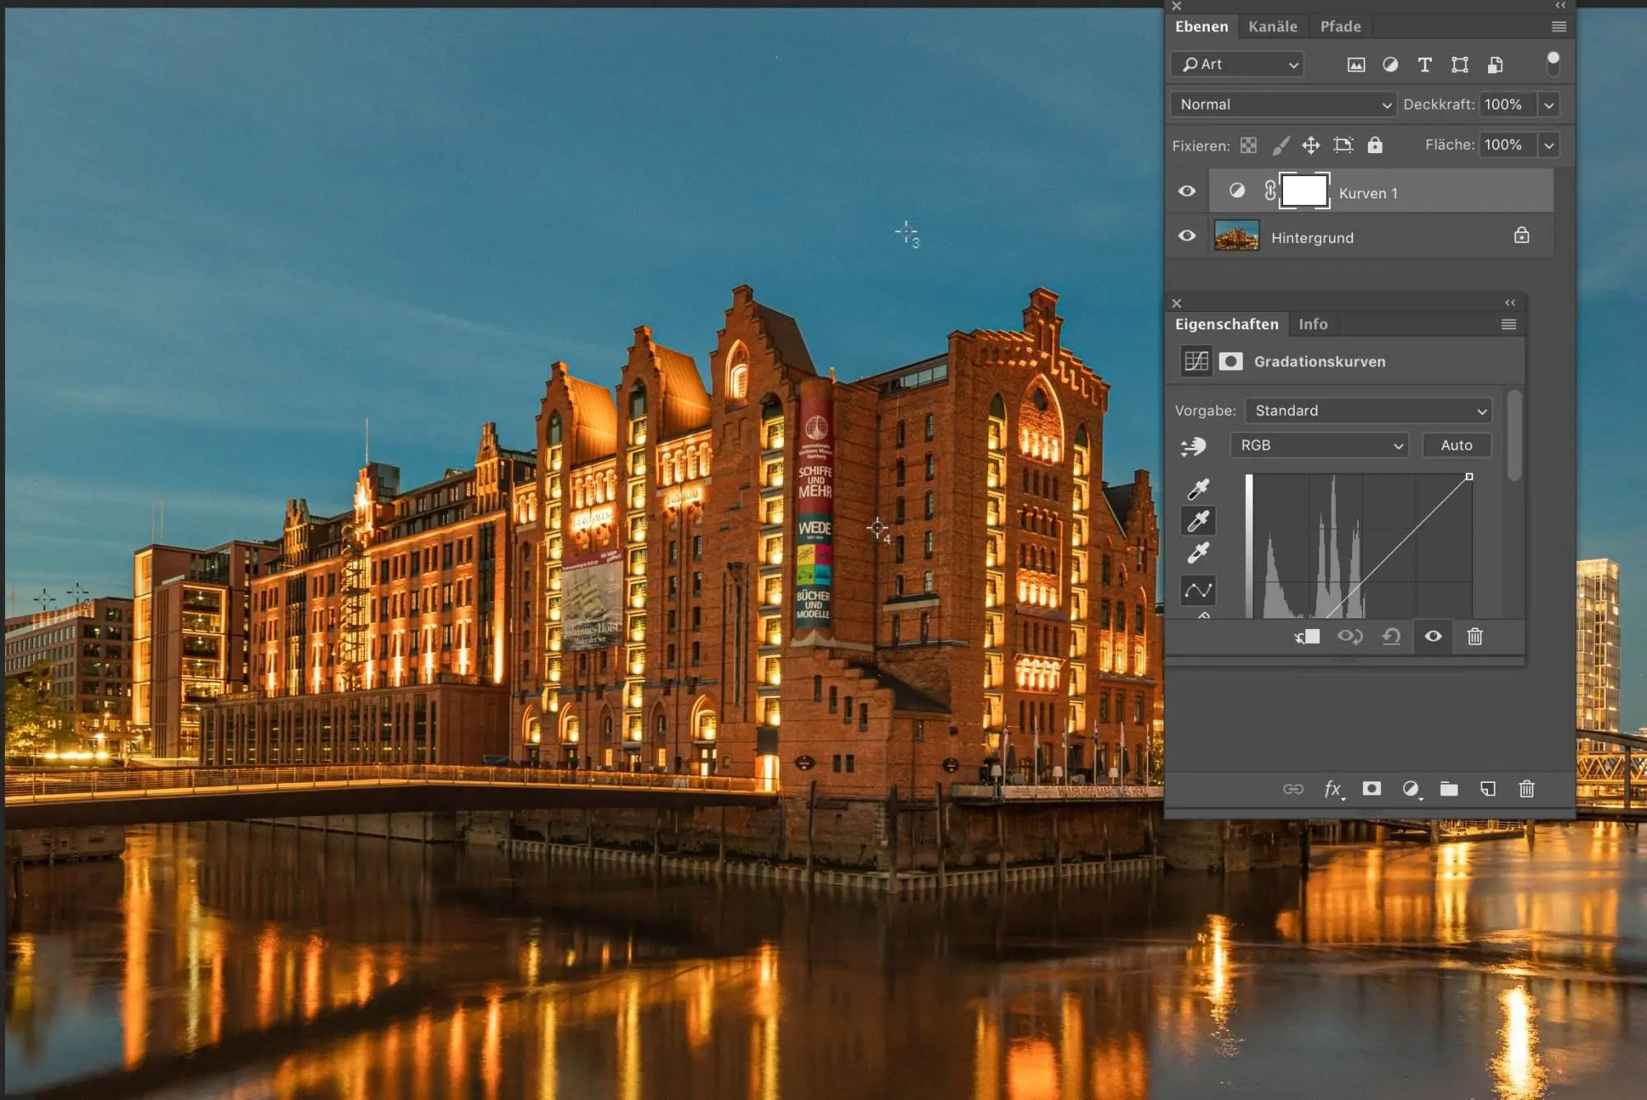
Task: Create new group folder icon
Action: tap(1449, 789)
